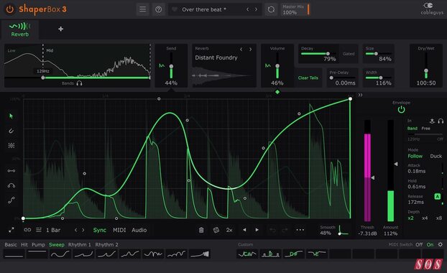Click the Decay slider handle
This screenshot has width=447, height=273.
pos(328,54)
